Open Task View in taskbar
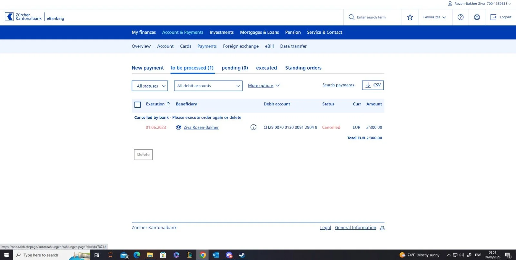The image size is (516, 260). click(96, 255)
